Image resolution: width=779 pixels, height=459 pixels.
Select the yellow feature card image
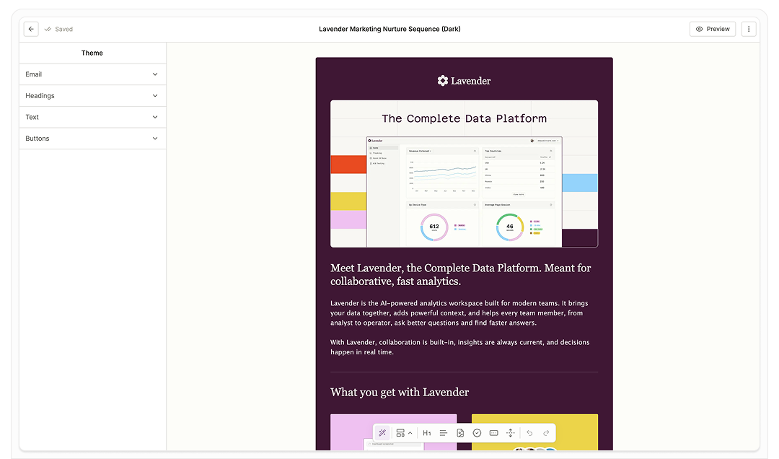point(534,432)
